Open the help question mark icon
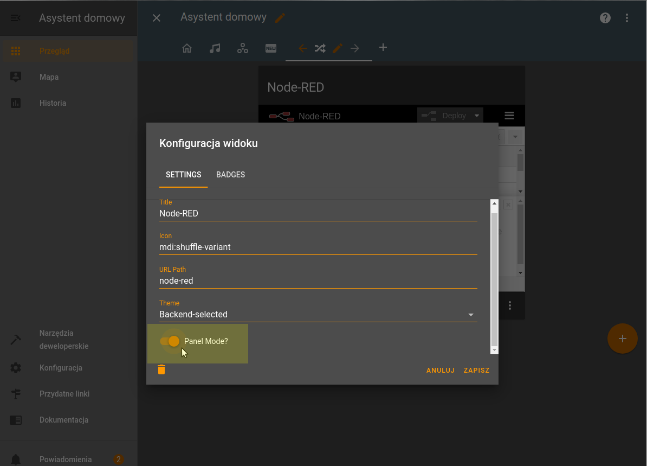Viewport: 647px width, 466px height. [605, 18]
